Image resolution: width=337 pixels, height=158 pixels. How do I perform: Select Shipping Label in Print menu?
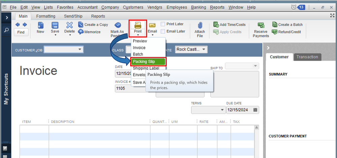tap(146, 68)
